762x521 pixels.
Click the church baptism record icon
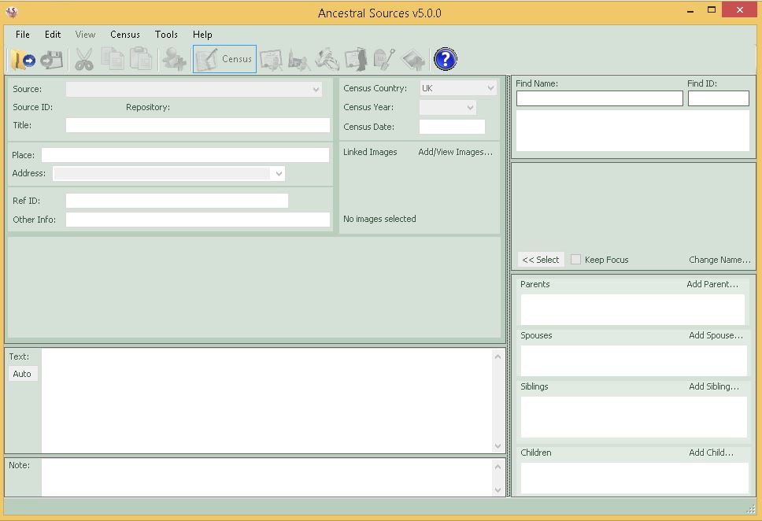pos(298,60)
